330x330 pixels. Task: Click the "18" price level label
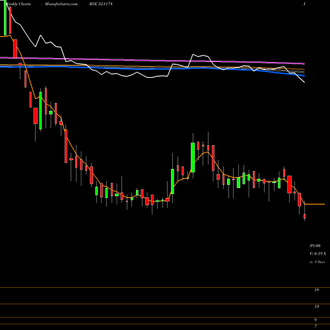click(317, 290)
